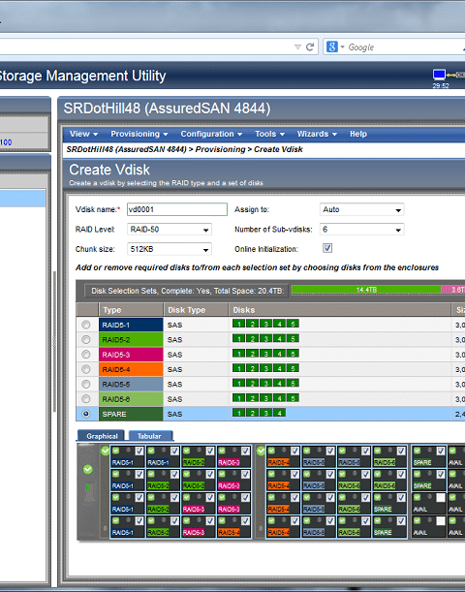The width and height of the screenshot is (465, 592).
Task: Click the orange RAID5-4 type swatch
Action: tap(131, 369)
